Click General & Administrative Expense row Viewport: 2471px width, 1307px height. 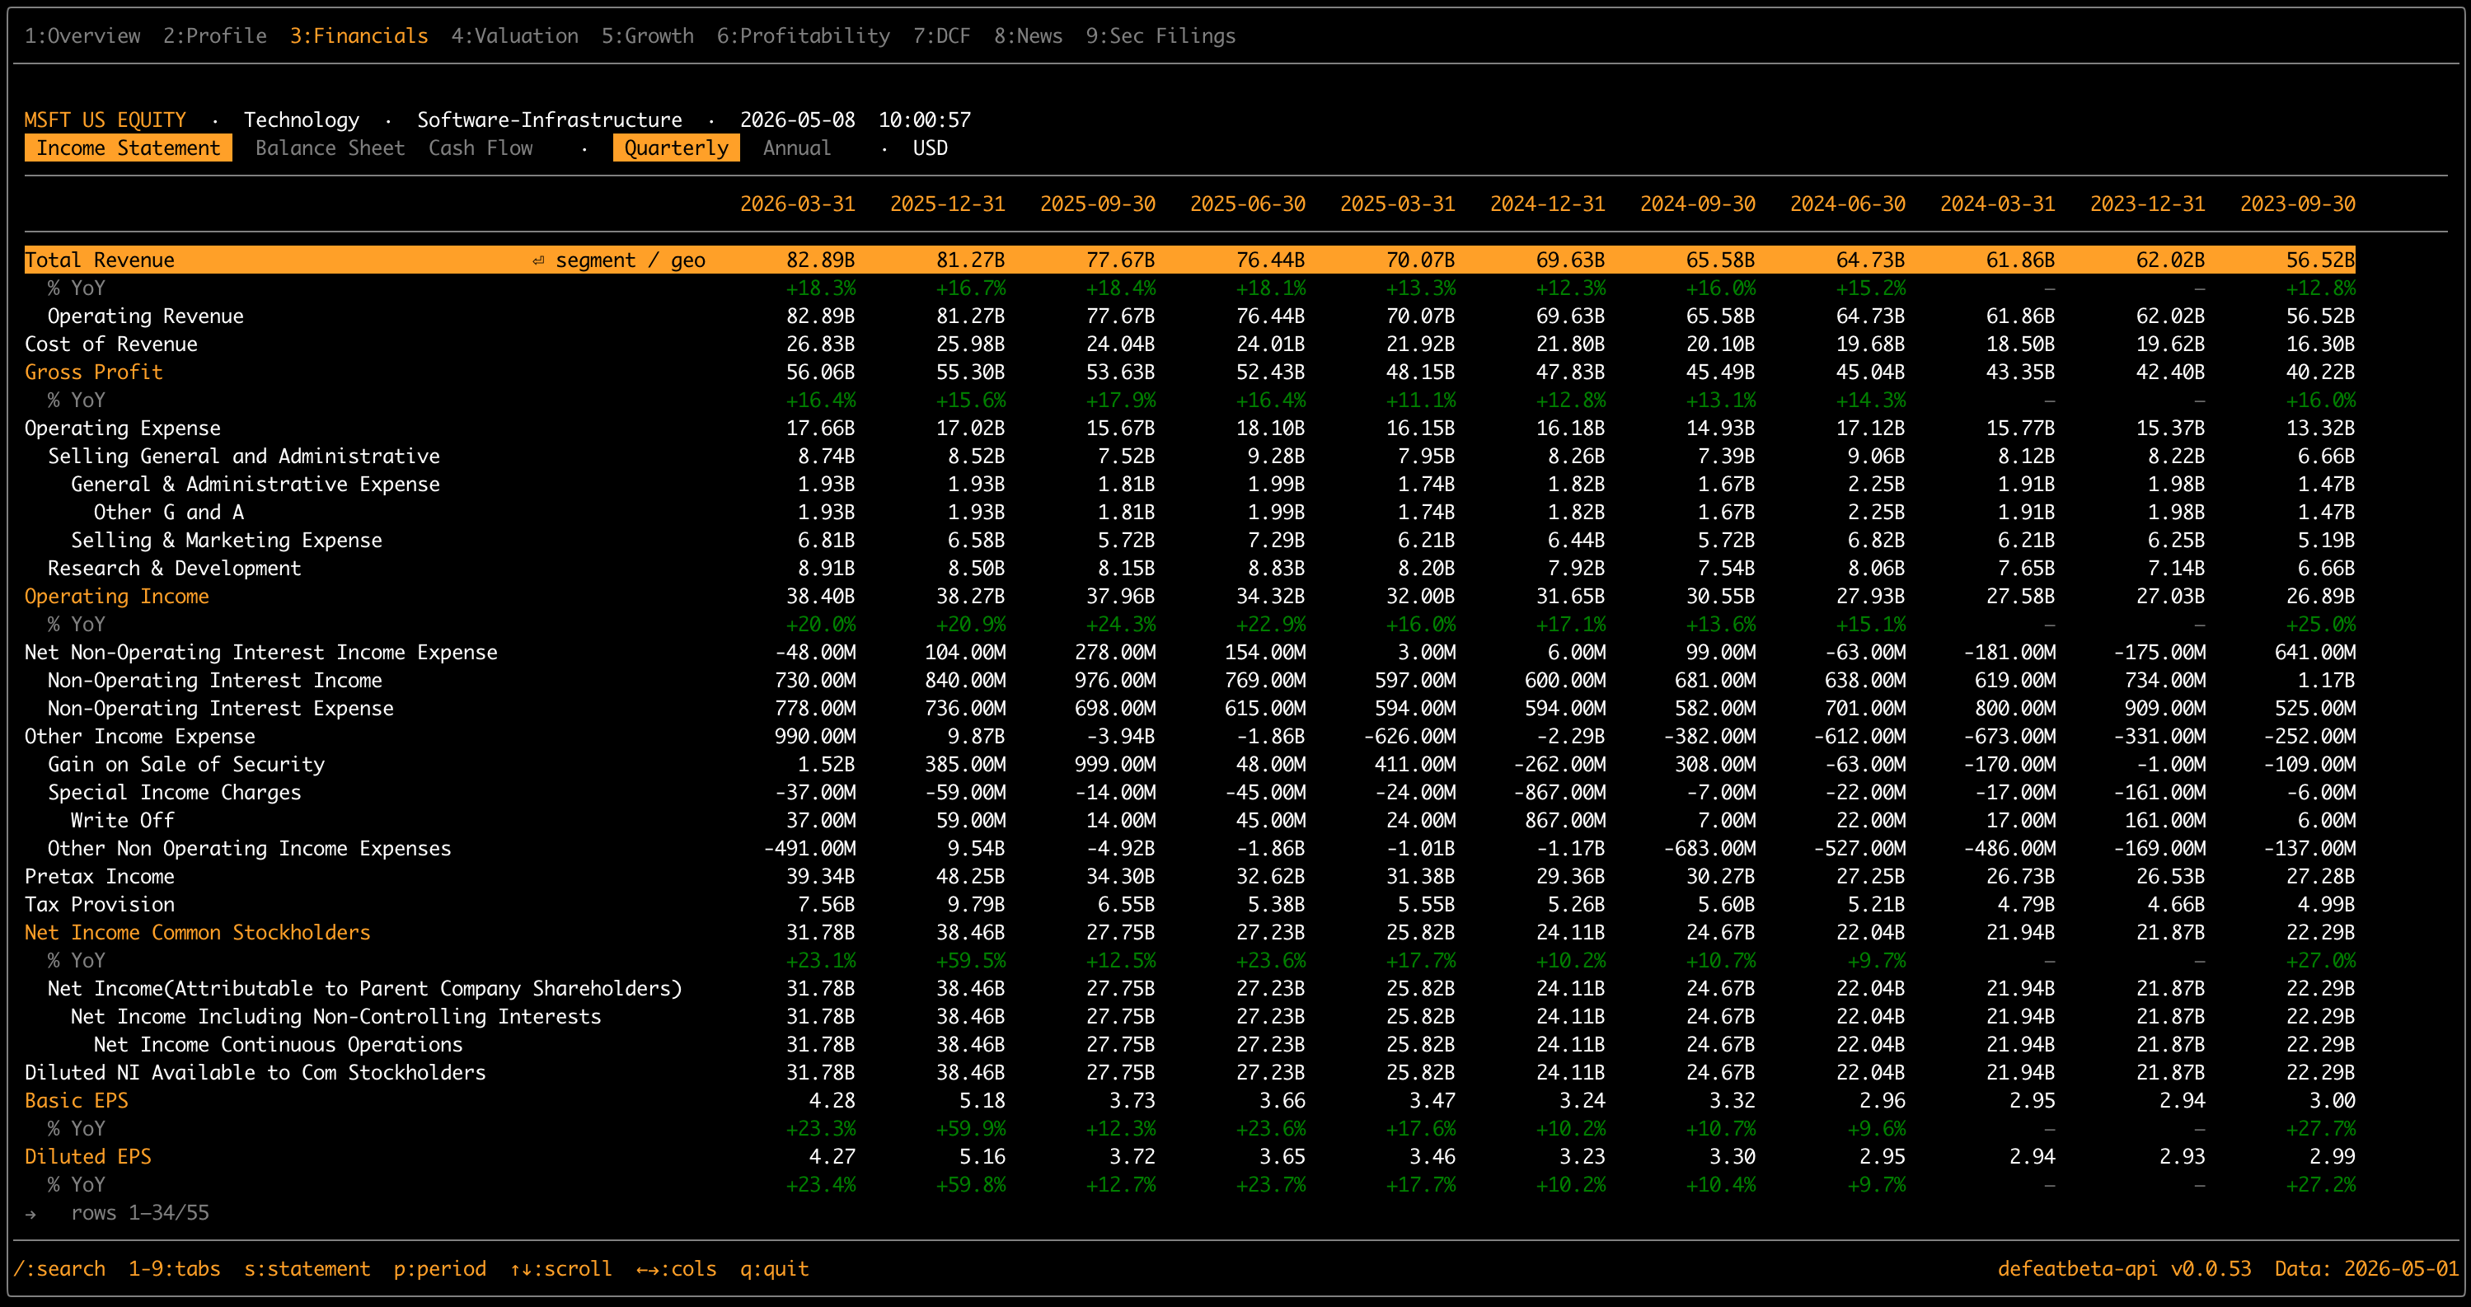[x=256, y=485]
